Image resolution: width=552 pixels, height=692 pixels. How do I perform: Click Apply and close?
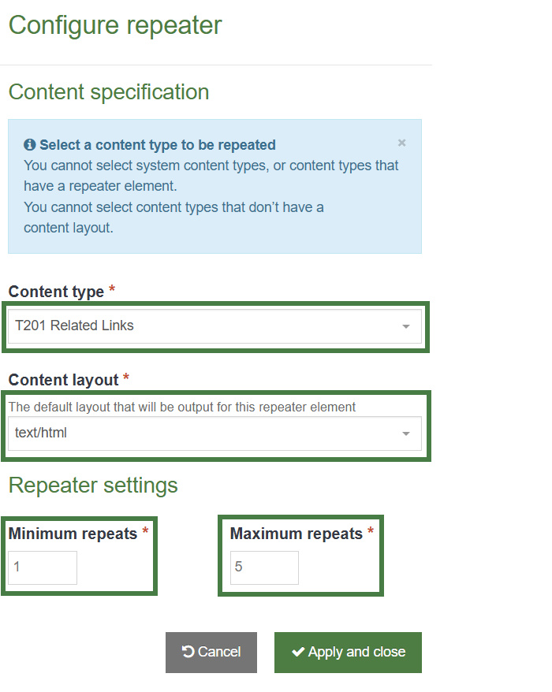pyautogui.click(x=348, y=652)
